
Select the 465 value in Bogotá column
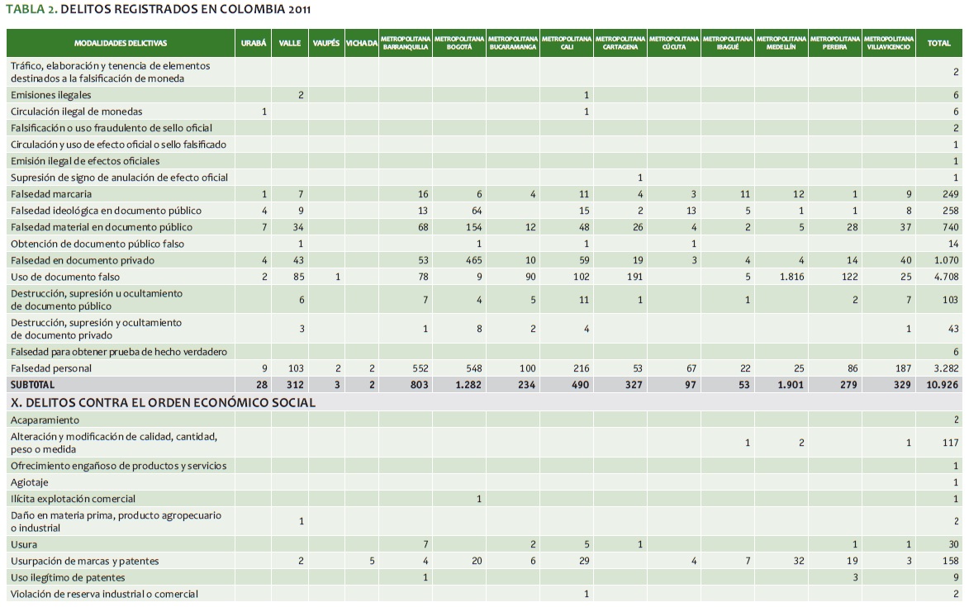[x=473, y=260]
